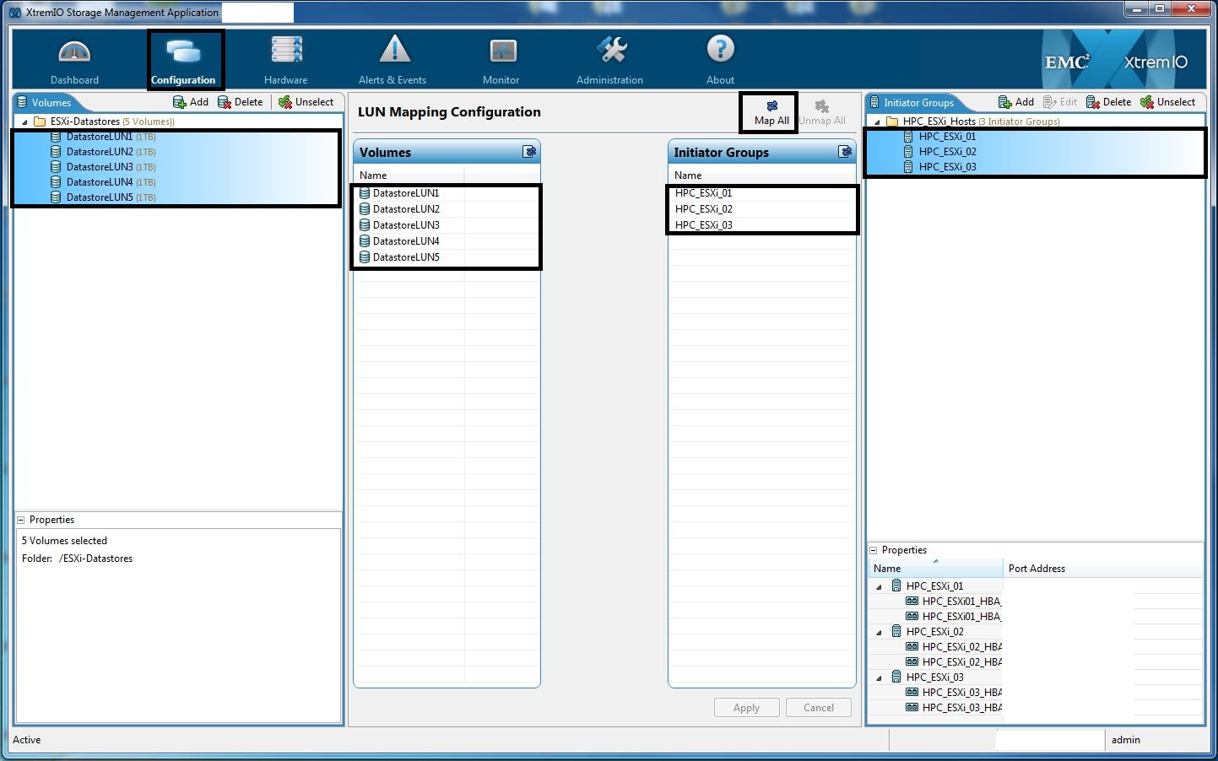This screenshot has height=761, width=1218.
Task: Click export icon in Volumes mapping header
Action: 529,152
